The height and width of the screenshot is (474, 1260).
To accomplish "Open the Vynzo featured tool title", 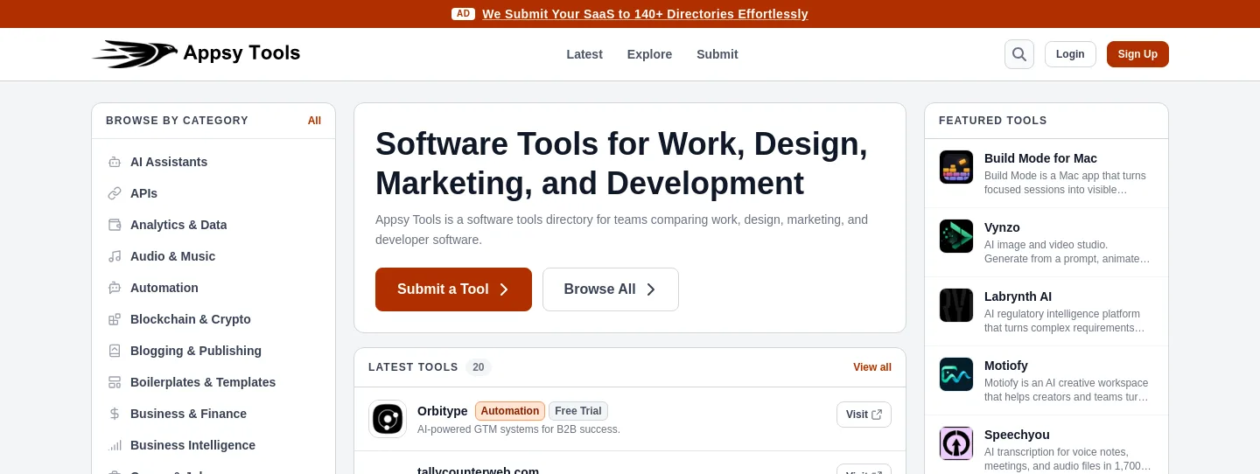I will click(x=1002, y=227).
